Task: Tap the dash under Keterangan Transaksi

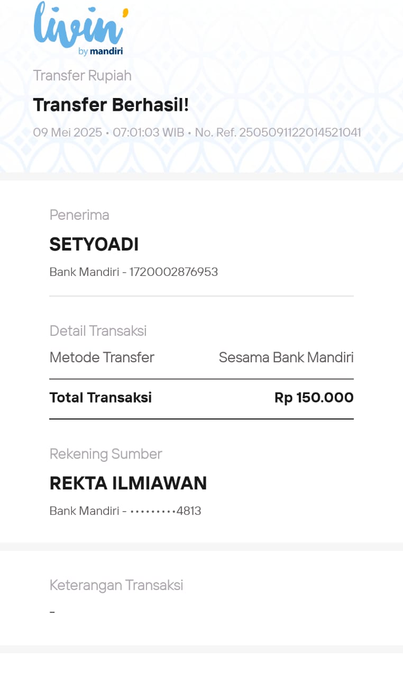Action: pos(52,612)
